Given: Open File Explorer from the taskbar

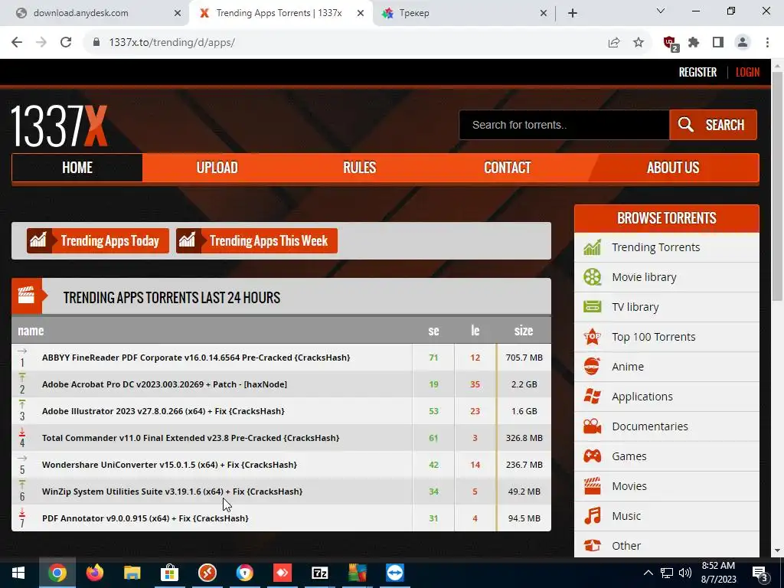Looking at the screenshot, I should click(132, 573).
